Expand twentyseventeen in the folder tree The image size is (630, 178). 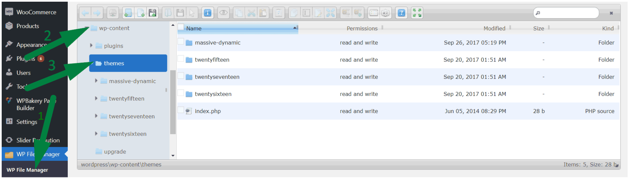tap(96, 116)
